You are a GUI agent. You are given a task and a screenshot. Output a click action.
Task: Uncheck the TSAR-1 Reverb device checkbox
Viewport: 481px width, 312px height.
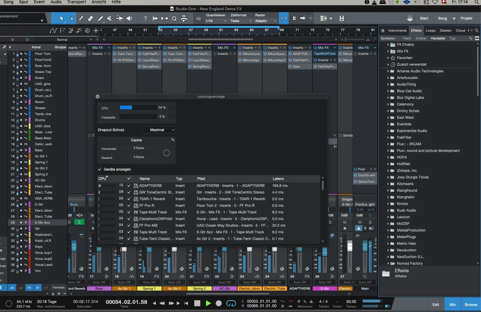click(129, 199)
